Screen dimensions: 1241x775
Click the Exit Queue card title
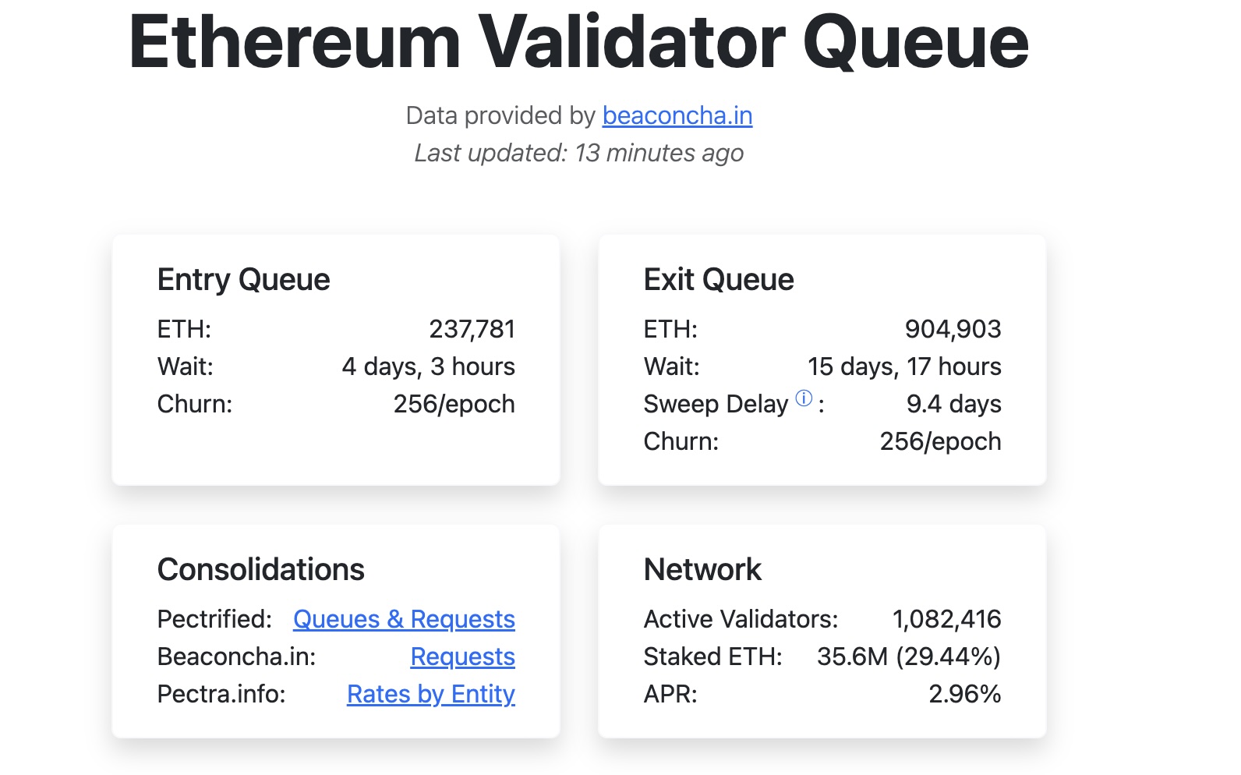click(x=719, y=279)
